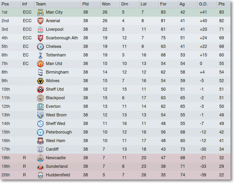234x183 pixels.
Task: Click the Chelsea club badge icon
Action: click(40, 47)
